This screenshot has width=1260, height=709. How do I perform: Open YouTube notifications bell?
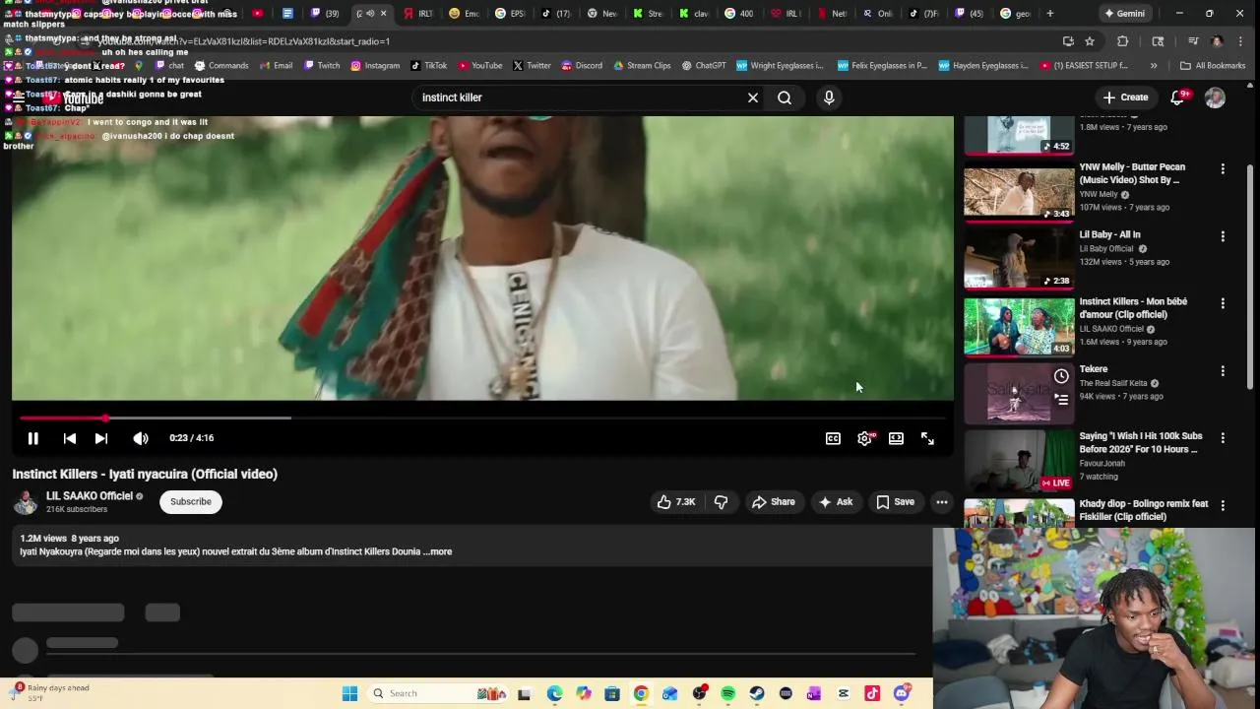tap(1177, 97)
